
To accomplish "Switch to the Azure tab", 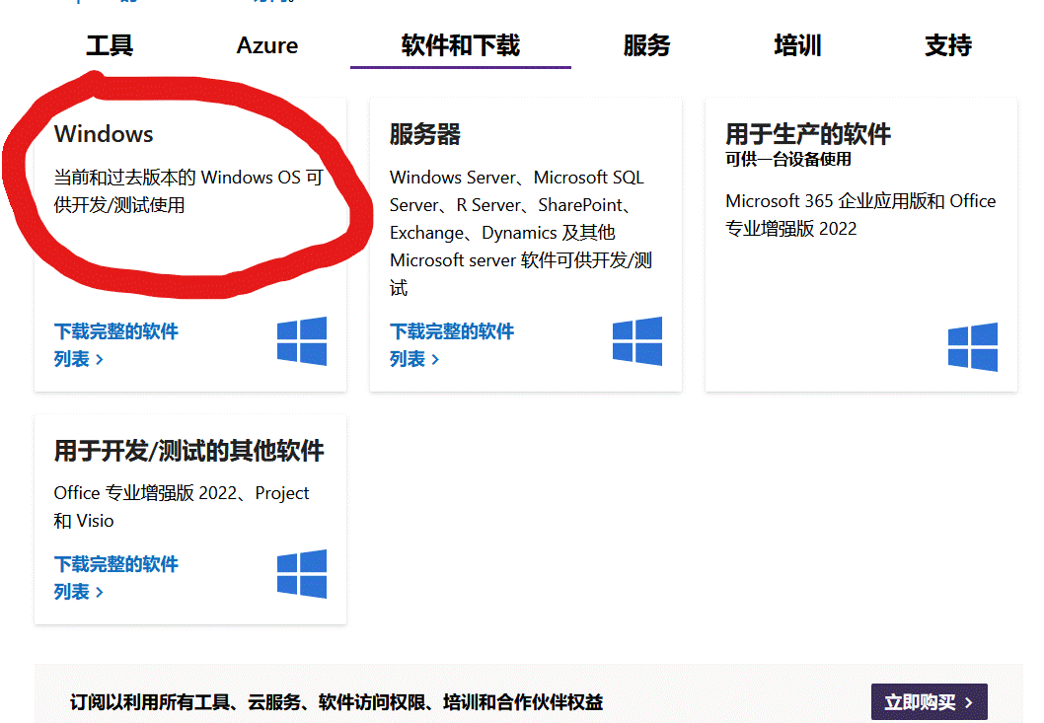I will pyautogui.click(x=266, y=45).
